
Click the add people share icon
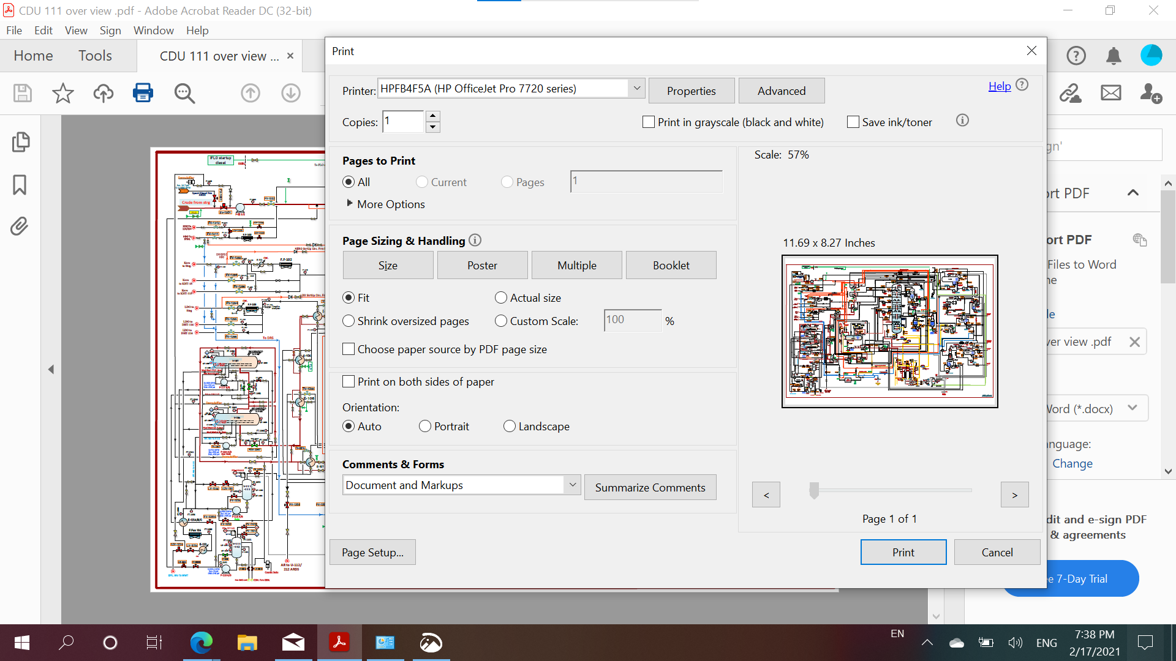point(1151,93)
